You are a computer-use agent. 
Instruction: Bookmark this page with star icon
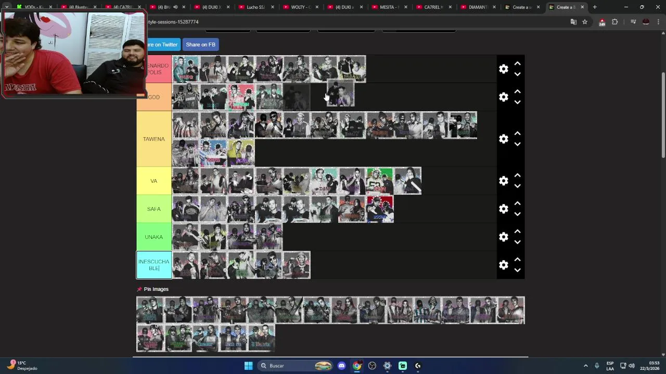pyautogui.click(x=585, y=22)
